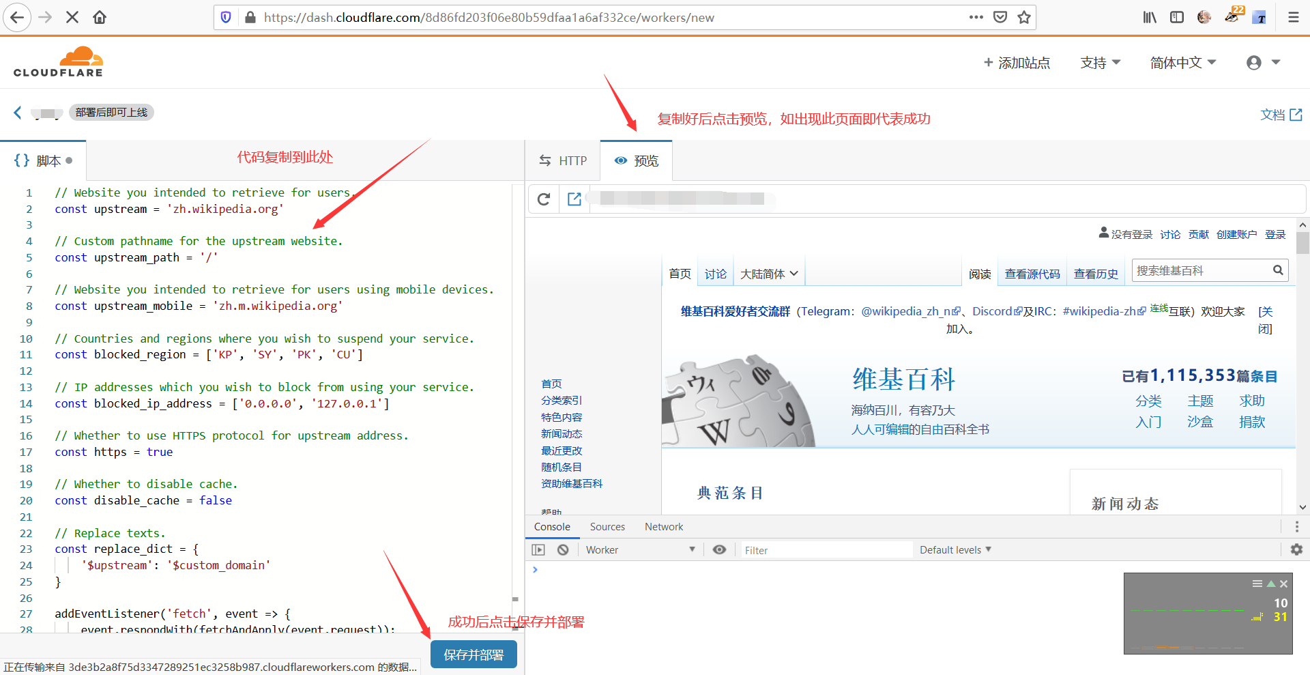1310x675 pixels.
Task: Click the 保存并部署 button
Action: (x=474, y=655)
